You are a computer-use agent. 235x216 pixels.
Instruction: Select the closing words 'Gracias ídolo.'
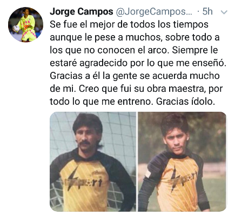185,102
